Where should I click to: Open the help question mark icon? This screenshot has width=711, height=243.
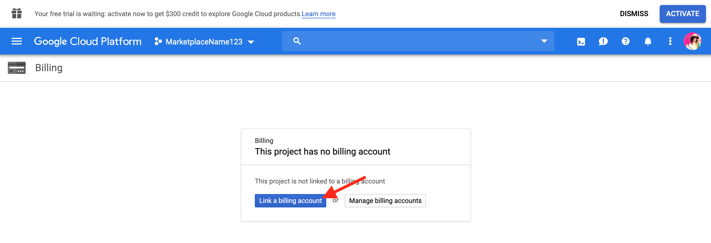tap(625, 41)
